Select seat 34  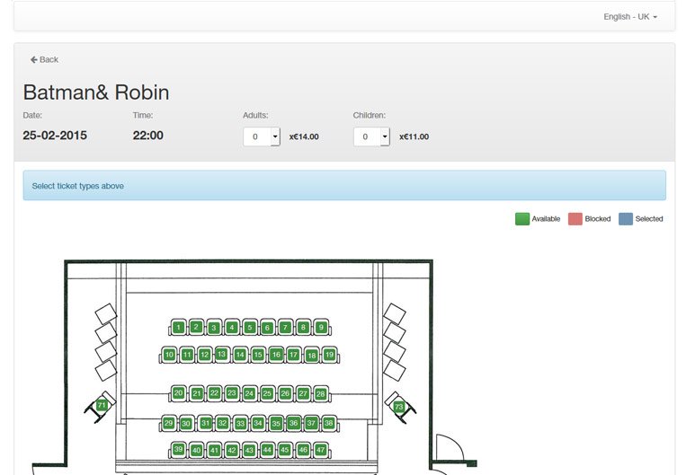coord(258,423)
